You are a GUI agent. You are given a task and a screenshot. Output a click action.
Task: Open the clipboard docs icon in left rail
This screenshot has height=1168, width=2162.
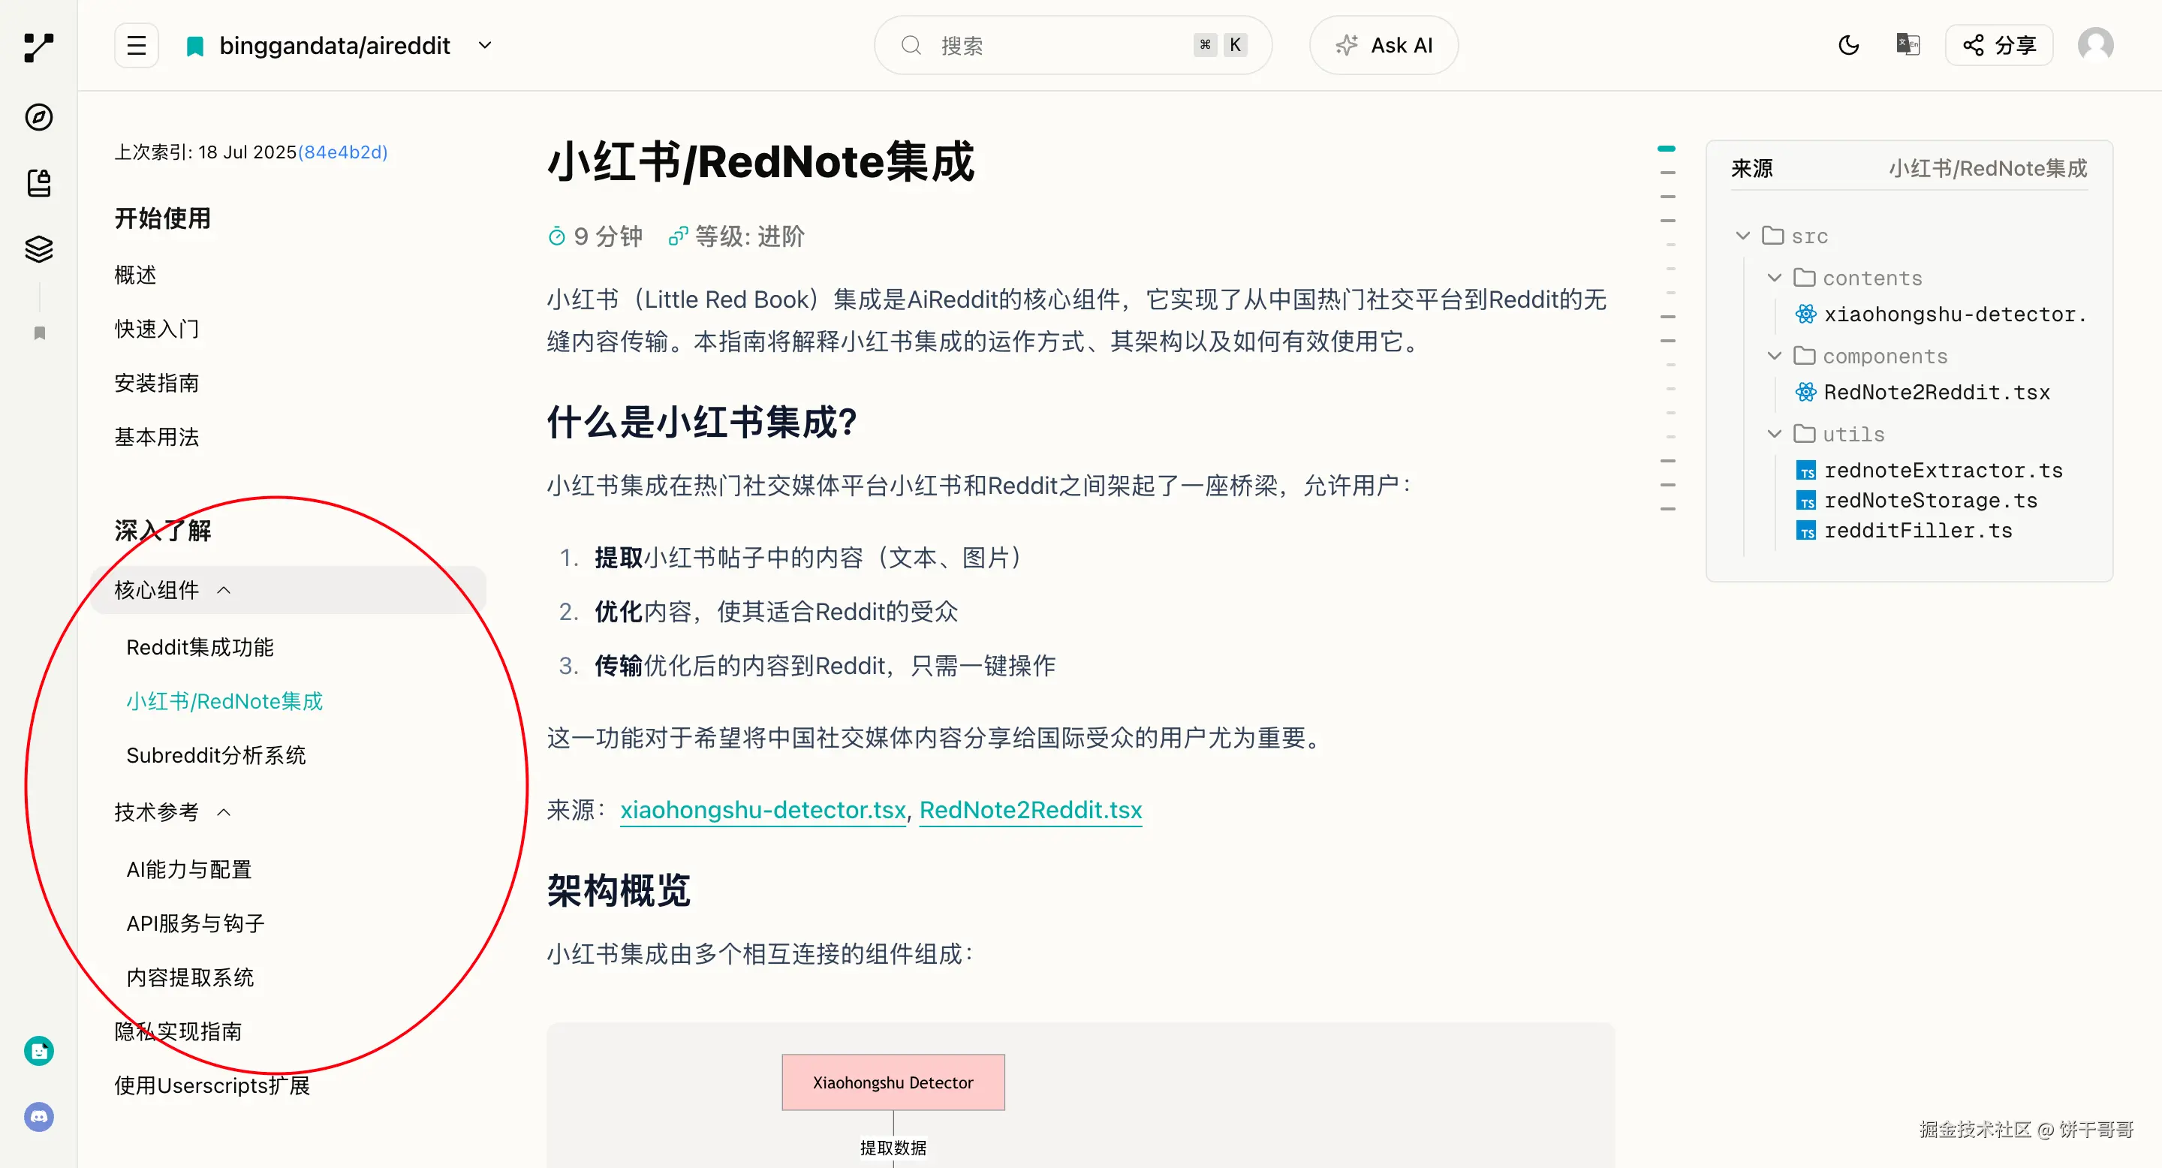[x=38, y=183]
